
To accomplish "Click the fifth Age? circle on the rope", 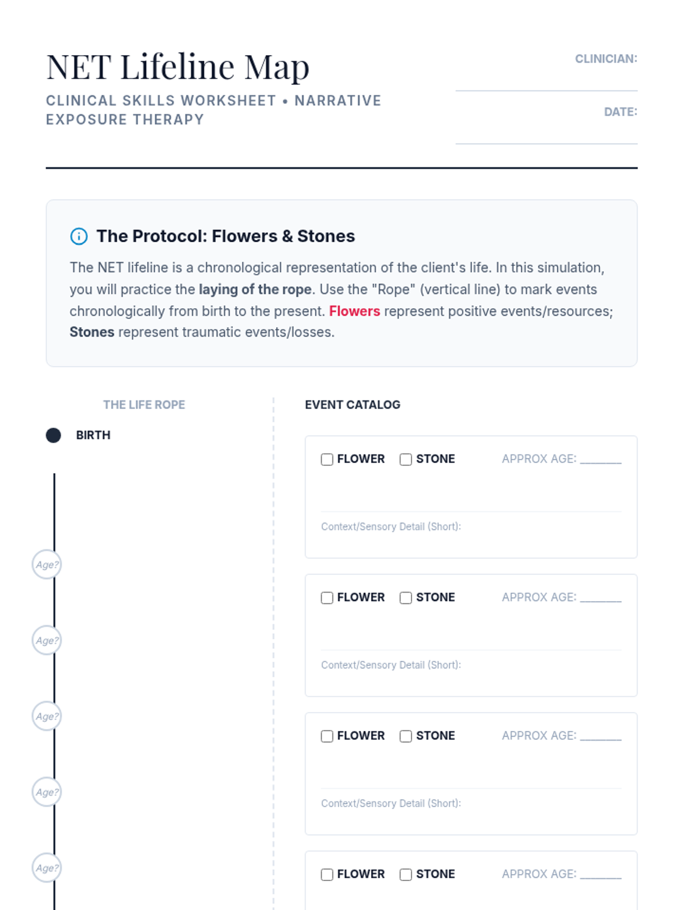I will [47, 868].
